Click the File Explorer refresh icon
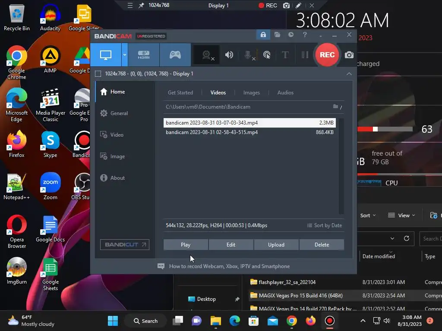 407,238
